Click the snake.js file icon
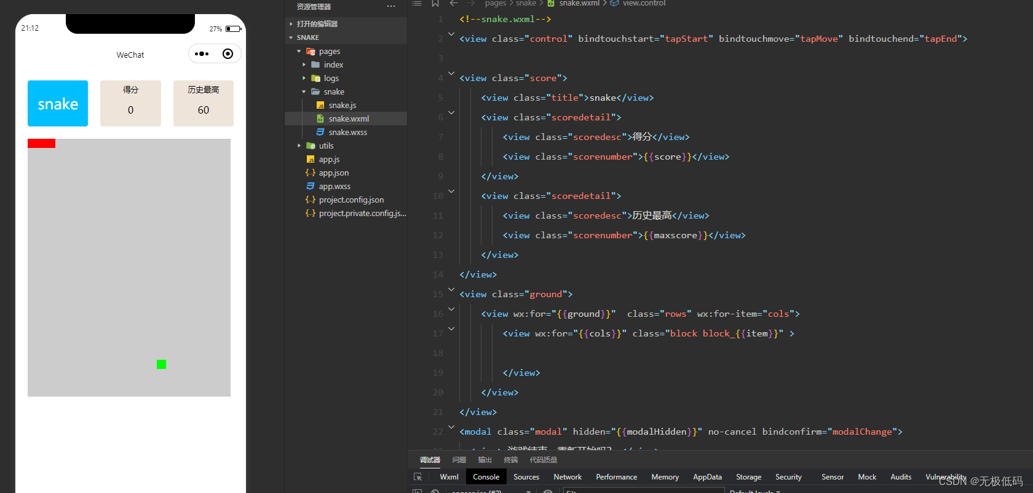This screenshot has width=1033, height=493. (x=320, y=106)
